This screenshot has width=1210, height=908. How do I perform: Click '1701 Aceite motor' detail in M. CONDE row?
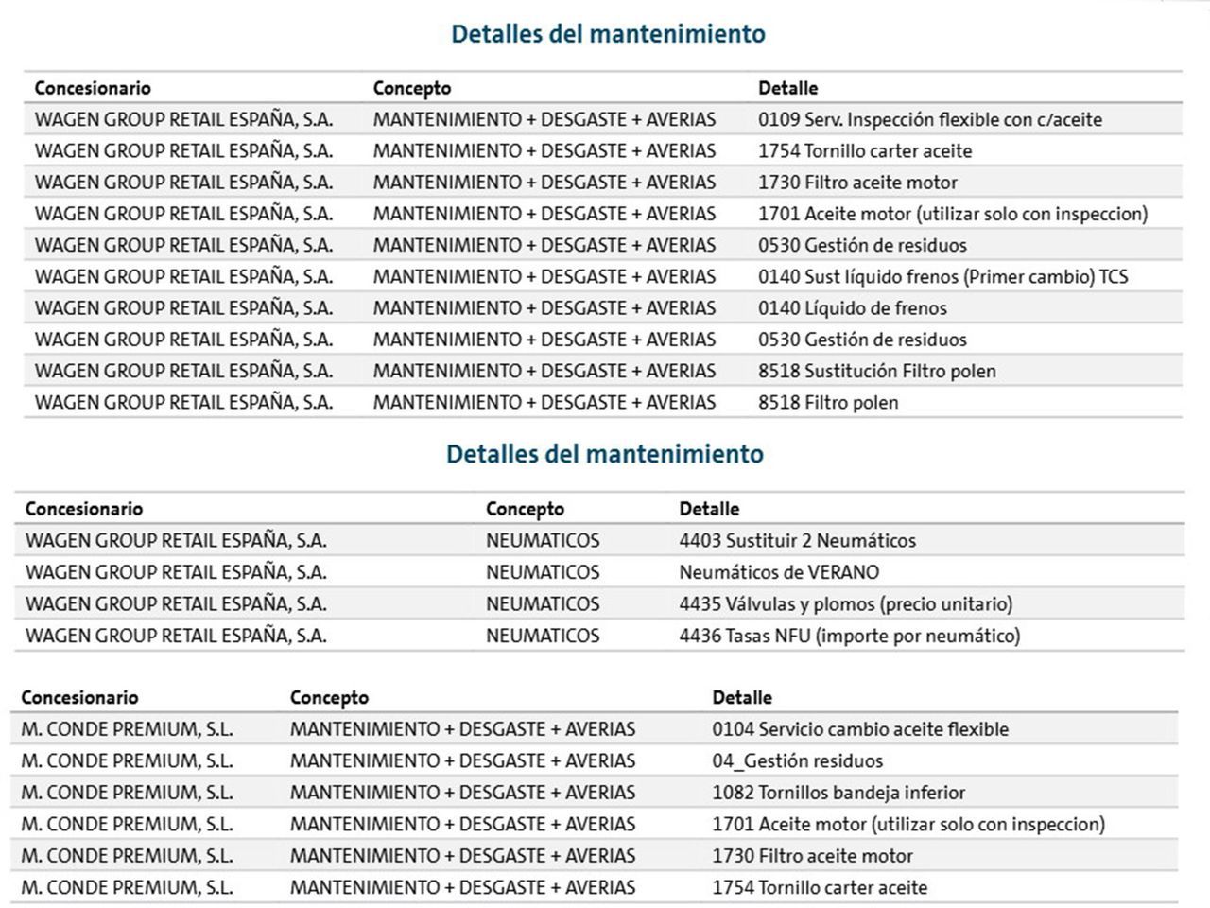tap(908, 824)
